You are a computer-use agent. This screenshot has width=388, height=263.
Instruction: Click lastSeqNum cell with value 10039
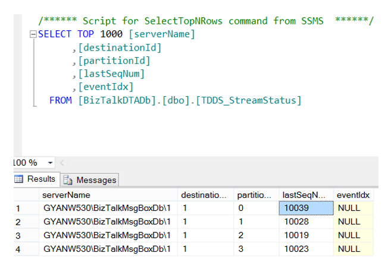point(306,208)
